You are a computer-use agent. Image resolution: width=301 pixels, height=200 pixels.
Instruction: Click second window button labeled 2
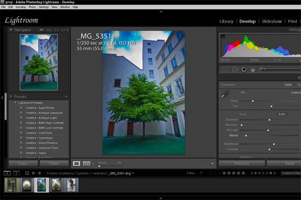16,173
